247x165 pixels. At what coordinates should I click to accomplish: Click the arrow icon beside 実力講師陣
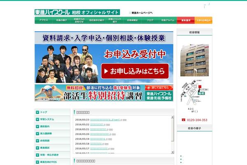pos(37,134)
